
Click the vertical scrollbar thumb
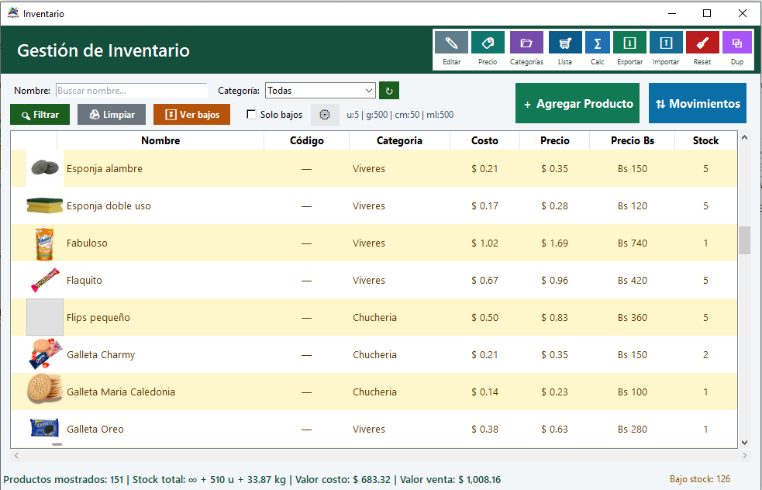[x=744, y=240]
